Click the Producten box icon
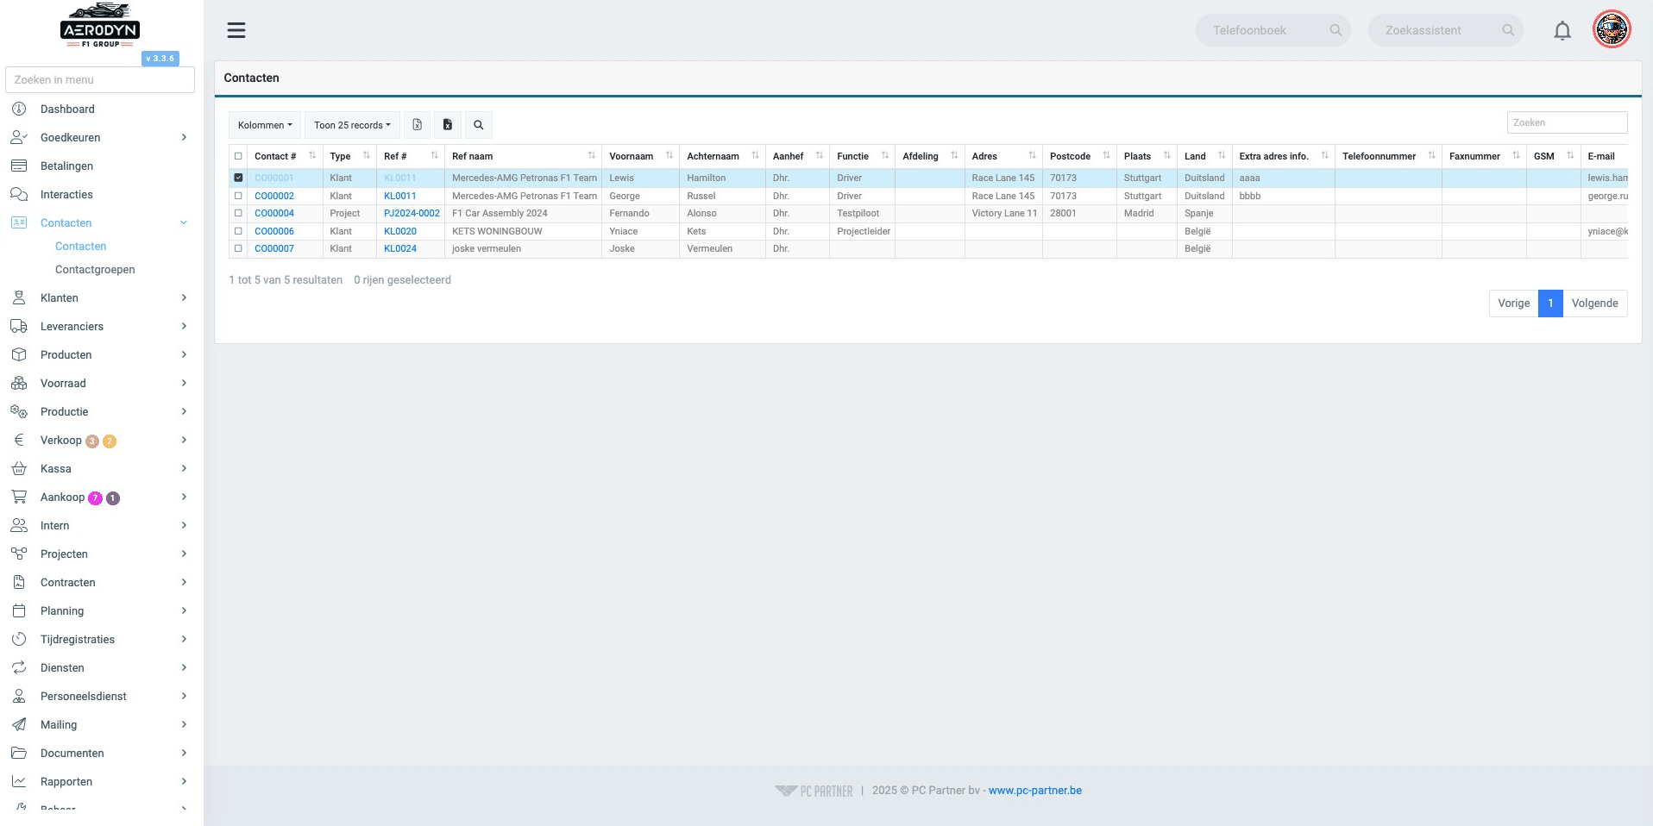 click(x=19, y=354)
